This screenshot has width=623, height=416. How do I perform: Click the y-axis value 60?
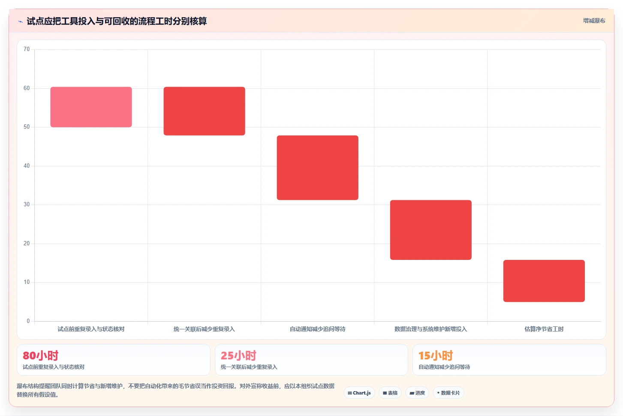click(27, 88)
